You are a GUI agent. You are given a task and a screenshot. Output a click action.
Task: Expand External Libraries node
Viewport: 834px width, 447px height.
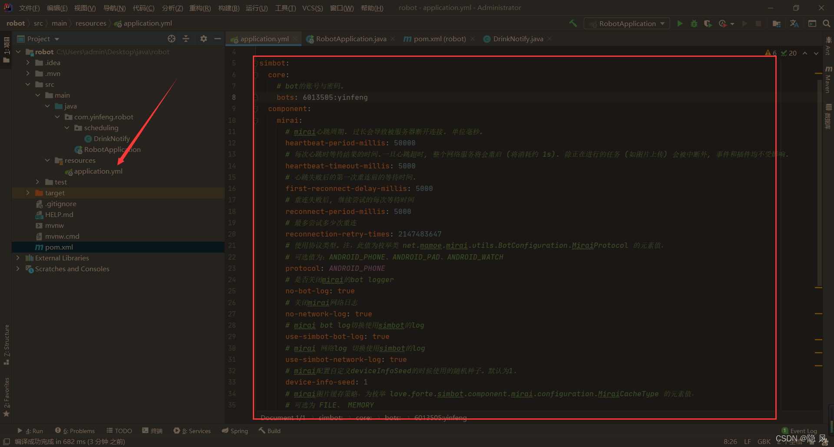(x=18, y=258)
